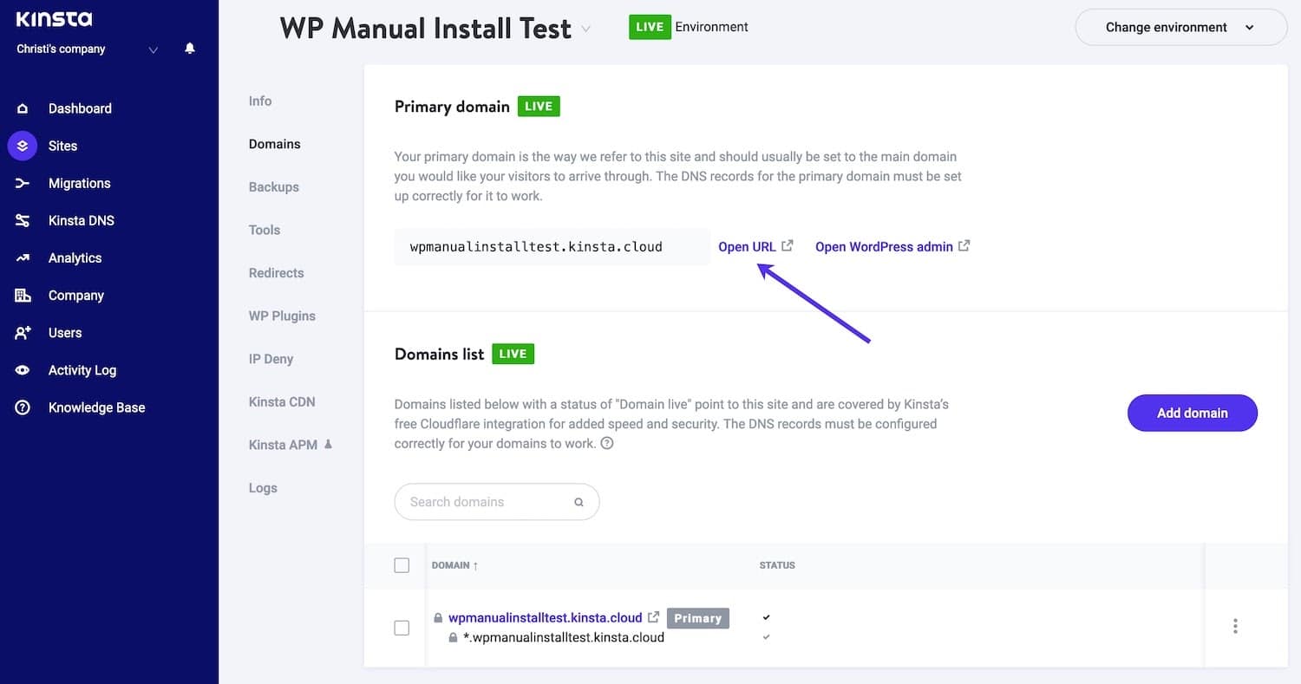Open the WP Plugins tab
1301x684 pixels.
(282, 316)
